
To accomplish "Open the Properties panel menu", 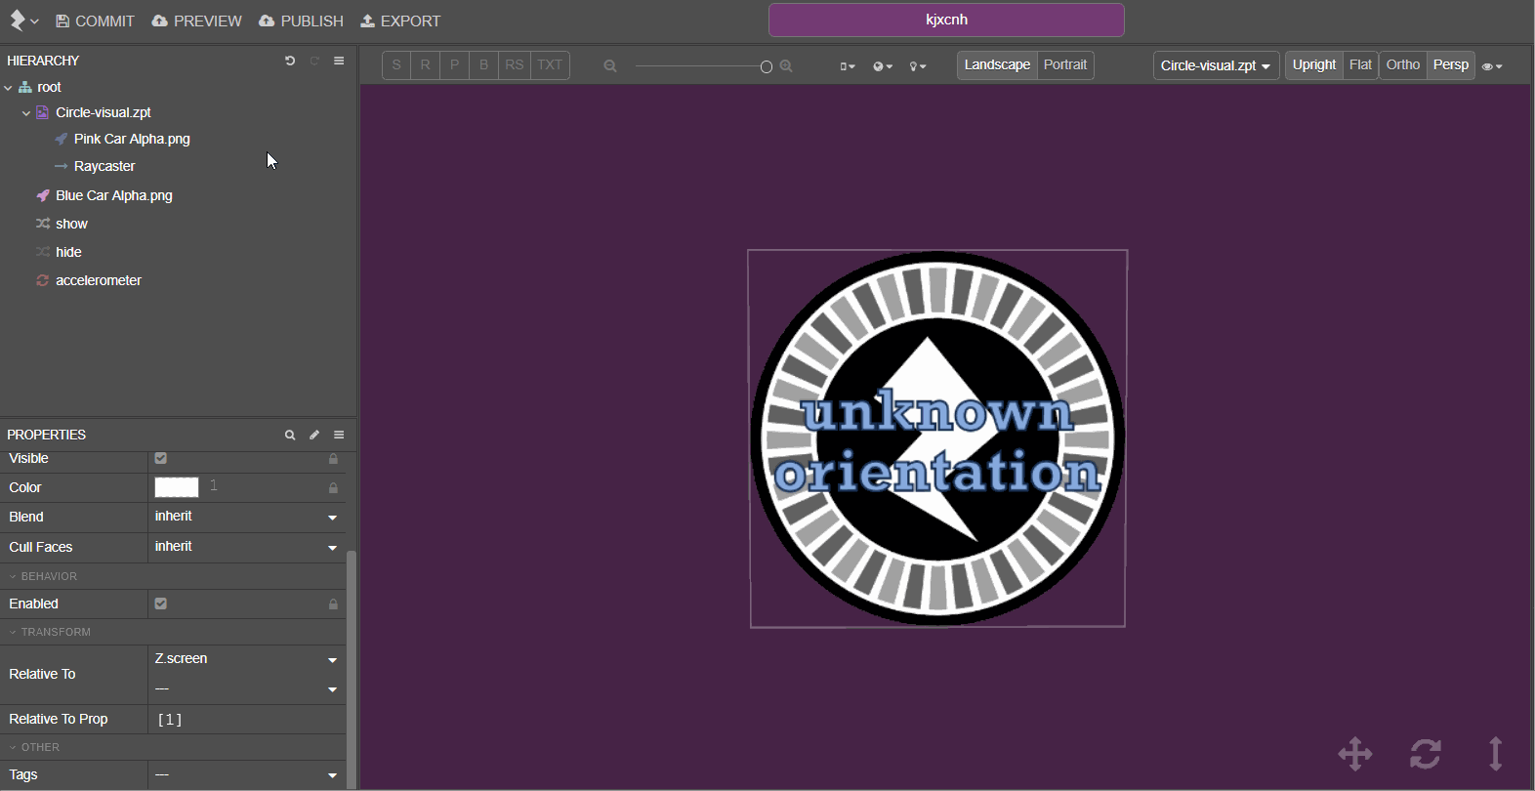I will [x=339, y=435].
